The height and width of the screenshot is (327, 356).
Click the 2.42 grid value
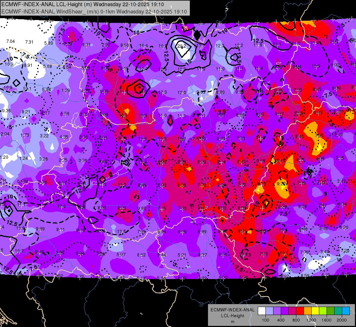coord(339,134)
